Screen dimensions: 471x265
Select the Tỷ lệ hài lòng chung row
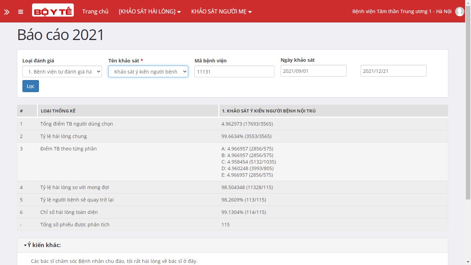[63, 136]
